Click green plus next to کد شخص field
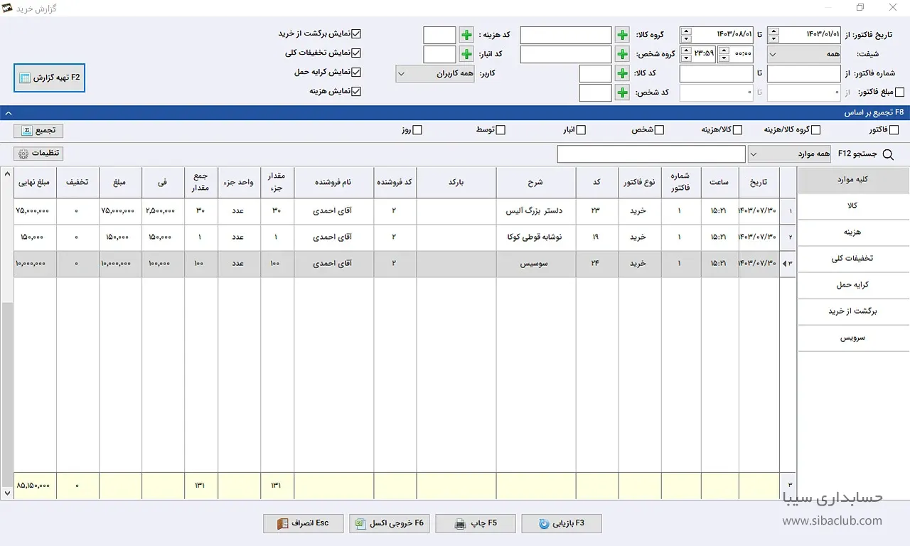Image resolution: width=910 pixels, height=546 pixels. (622, 93)
